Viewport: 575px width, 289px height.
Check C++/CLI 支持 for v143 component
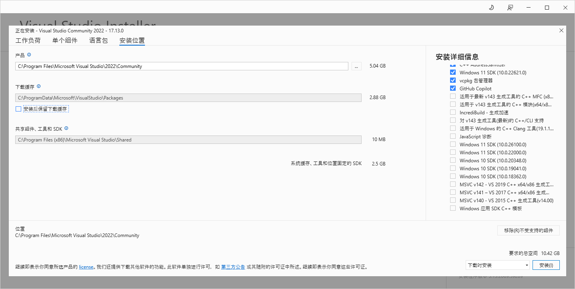pos(453,120)
